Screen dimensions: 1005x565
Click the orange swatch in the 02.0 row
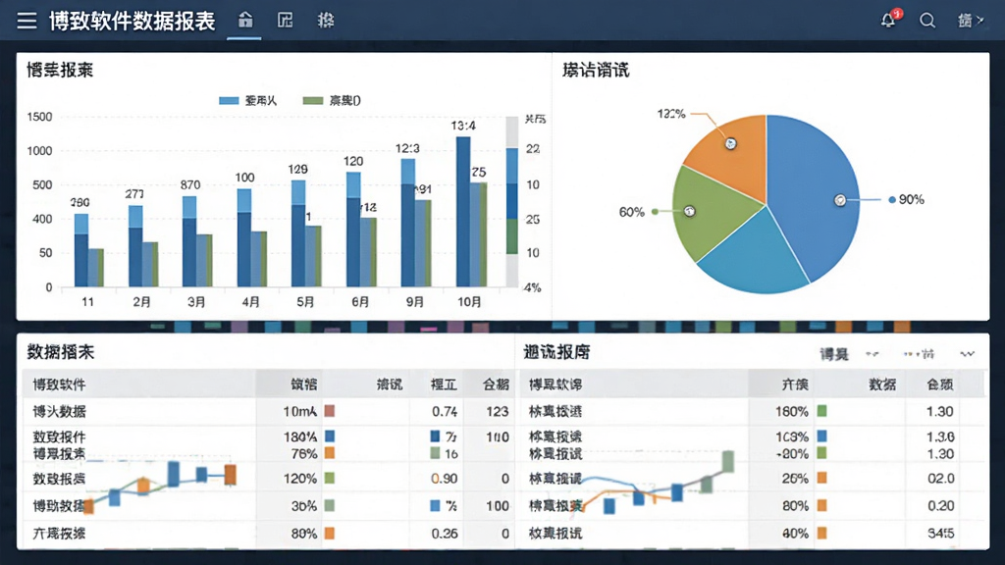coord(821,478)
